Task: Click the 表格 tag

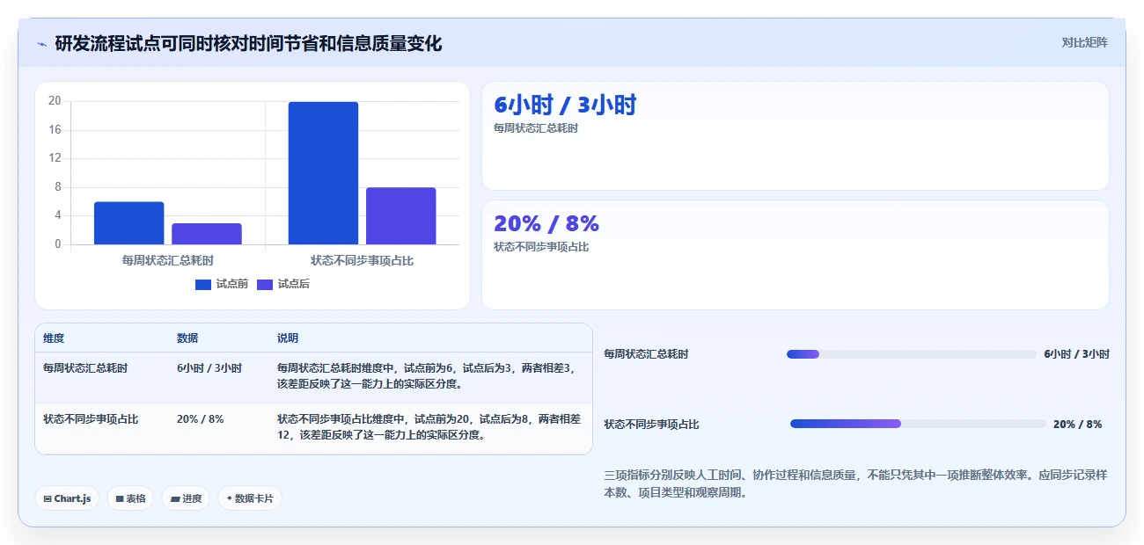Action: pyautogui.click(x=130, y=498)
